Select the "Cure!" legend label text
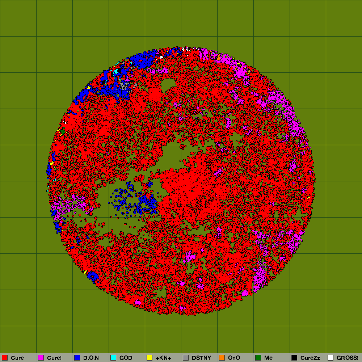This screenshot has width=362, height=362. coord(54,358)
